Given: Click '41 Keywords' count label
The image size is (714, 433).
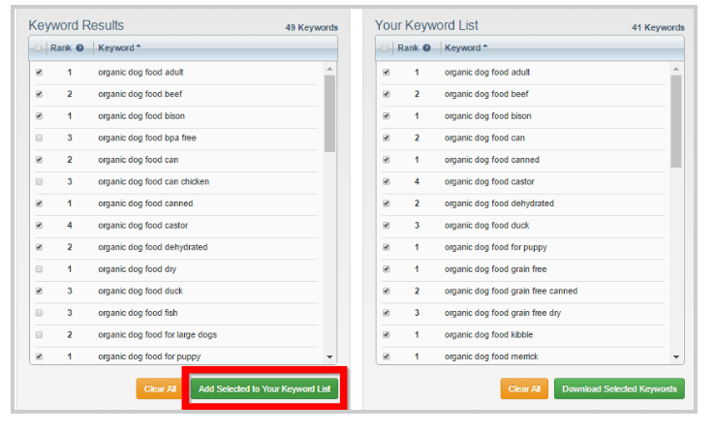Looking at the screenshot, I should click(x=658, y=27).
